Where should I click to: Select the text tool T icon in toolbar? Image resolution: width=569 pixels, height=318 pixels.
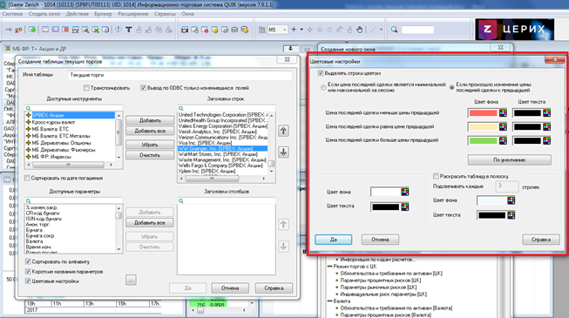pos(128,30)
